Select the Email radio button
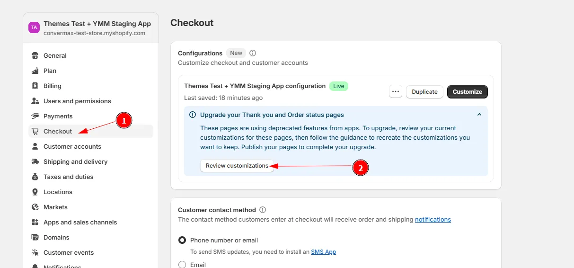The width and height of the screenshot is (574, 268). tap(182, 265)
